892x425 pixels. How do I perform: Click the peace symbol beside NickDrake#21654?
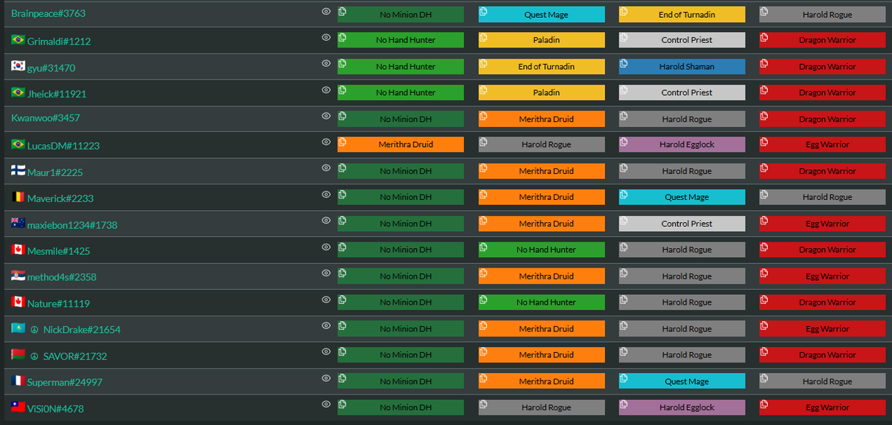coord(34,330)
